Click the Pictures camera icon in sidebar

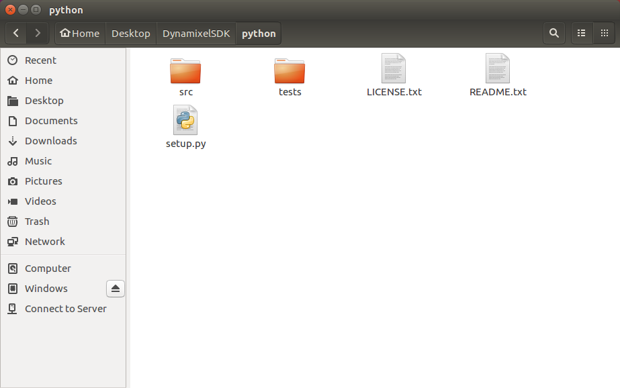click(x=13, y=181)
